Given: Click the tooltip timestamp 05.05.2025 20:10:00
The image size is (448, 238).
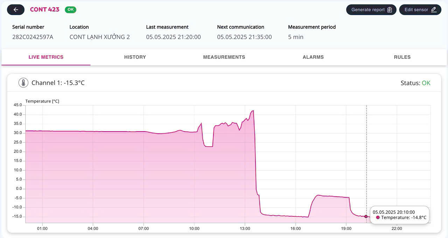Looking at the screenshot, I should point(394,212).
